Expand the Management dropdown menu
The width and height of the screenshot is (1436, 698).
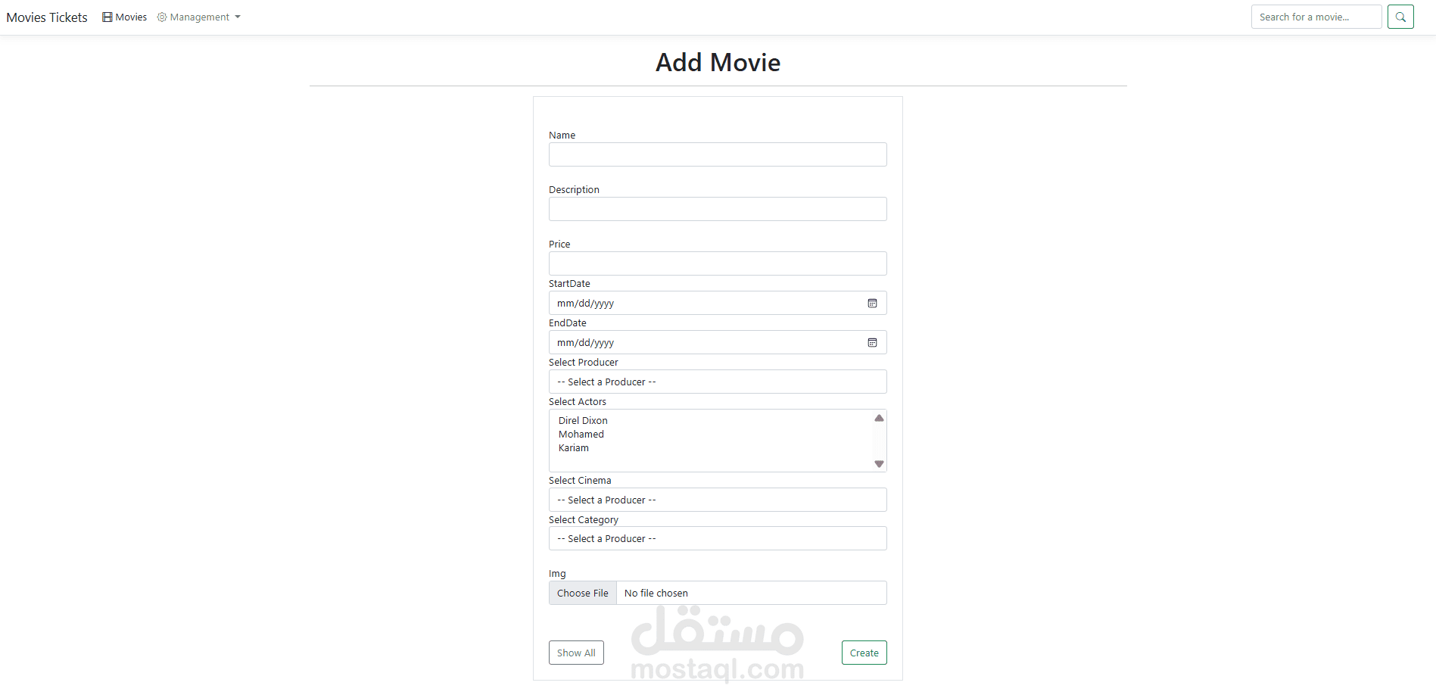tap(200, 17)
